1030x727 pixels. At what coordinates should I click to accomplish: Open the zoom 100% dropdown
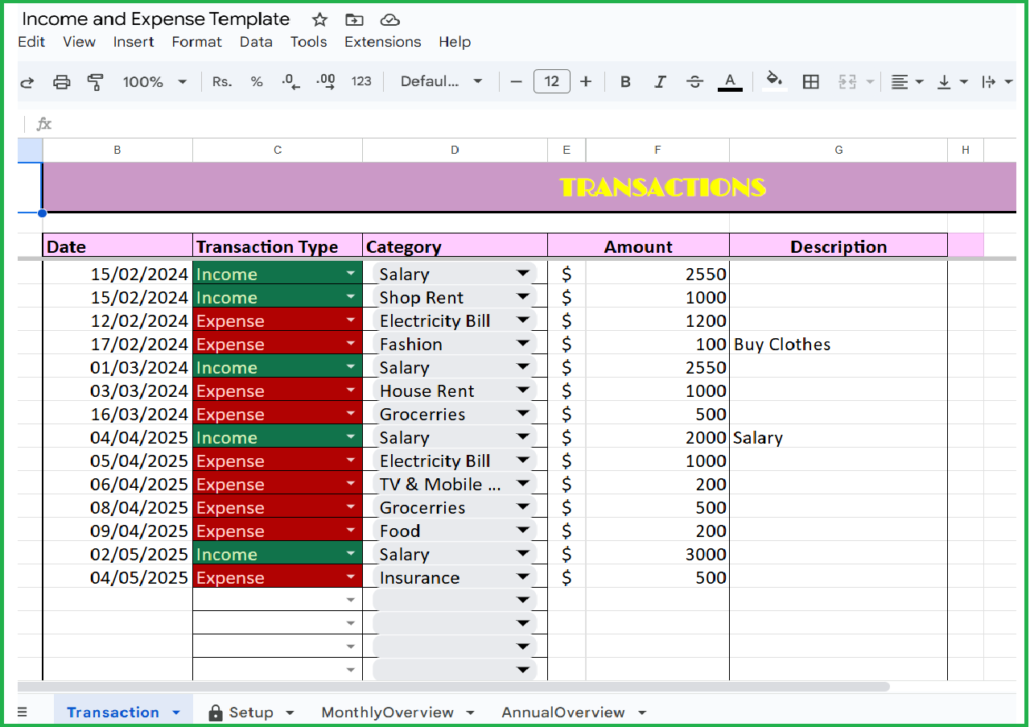tap(154, 81)
